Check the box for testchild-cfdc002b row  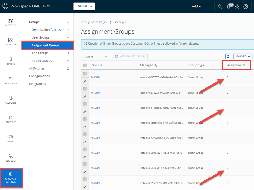pyautogui.click(x=85, y=179)
